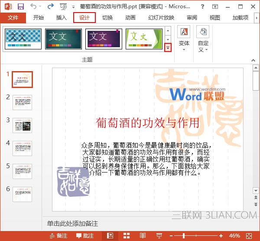Viewport: 260px width, 241px height.
Task: Open the 加载项 (Add-ins) tab
Action: click(240, 18)
